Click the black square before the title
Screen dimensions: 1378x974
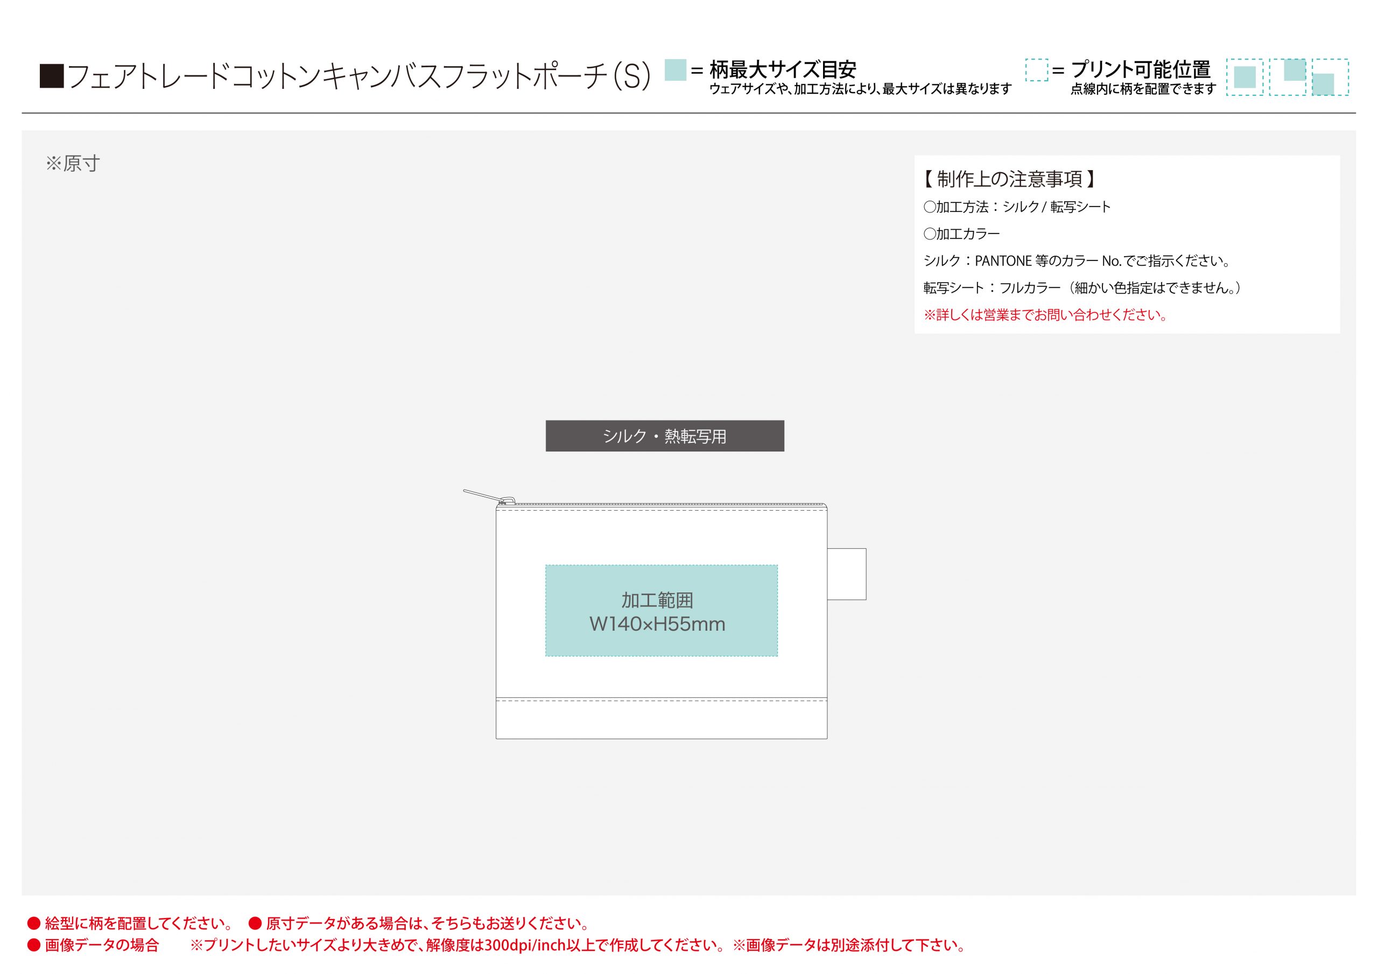pos(52,76)
